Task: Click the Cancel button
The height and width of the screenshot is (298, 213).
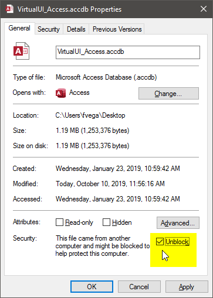Action: tap(139, 287)
